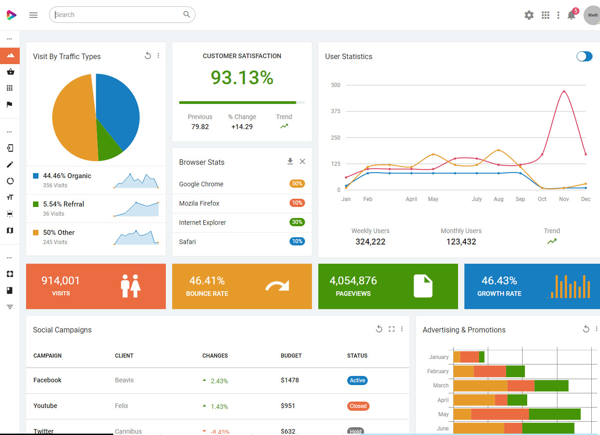Viewport: 600px width, 435px height.
Task: Select the map icon in sidebar
Action: pos(10,230)
